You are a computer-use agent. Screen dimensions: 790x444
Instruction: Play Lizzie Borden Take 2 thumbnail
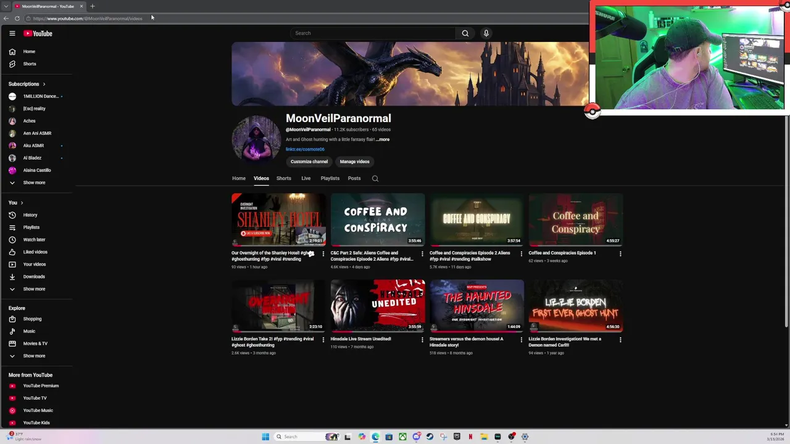[x=278, y=306]
